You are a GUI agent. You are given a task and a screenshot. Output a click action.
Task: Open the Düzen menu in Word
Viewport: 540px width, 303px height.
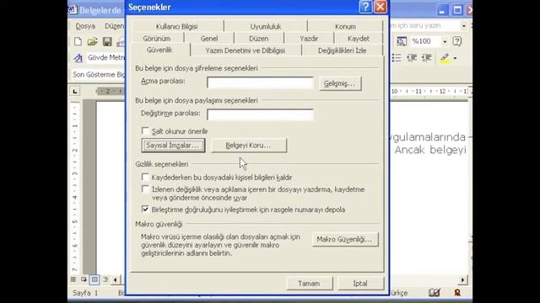tap(114, 26)
